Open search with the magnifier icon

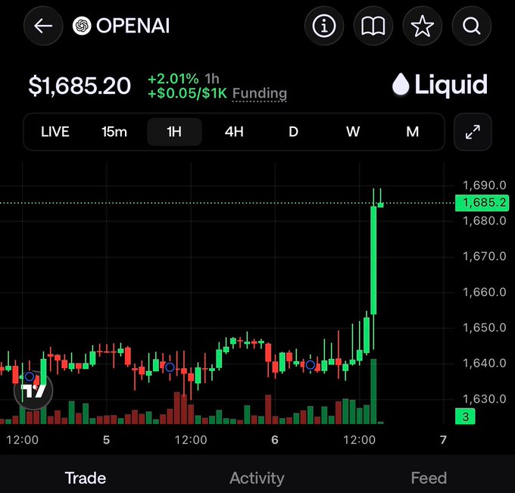point(472,26)
